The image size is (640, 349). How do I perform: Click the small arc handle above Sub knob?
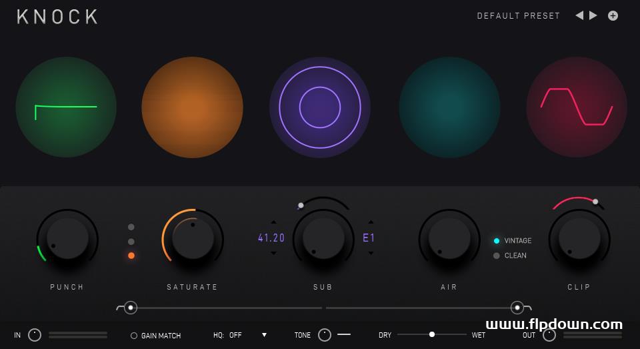pyautogui.click(x=301, y=205)
